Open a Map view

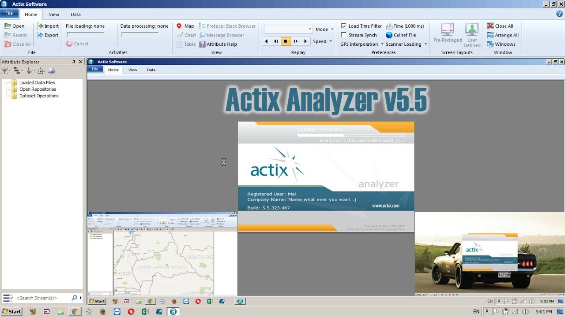185,26
